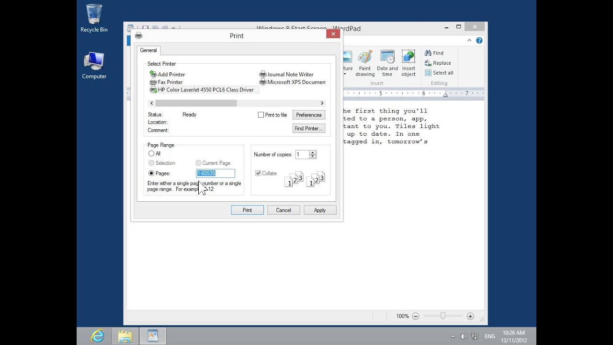Viewport: 613px width, 345px height.
Task: Insert Date and time in WordPad
Action: point(387,63)
